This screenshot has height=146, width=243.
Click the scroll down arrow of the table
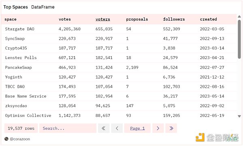(239, 116)
